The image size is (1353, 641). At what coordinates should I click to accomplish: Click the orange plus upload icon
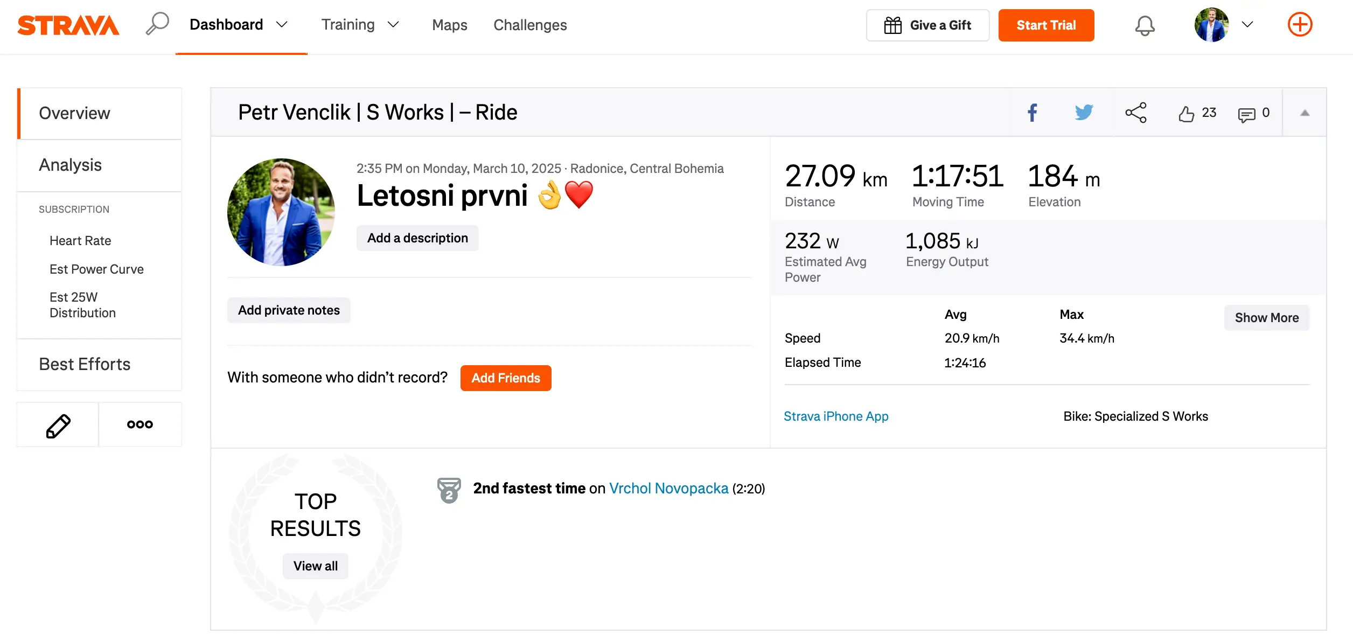coord(1300,25)
